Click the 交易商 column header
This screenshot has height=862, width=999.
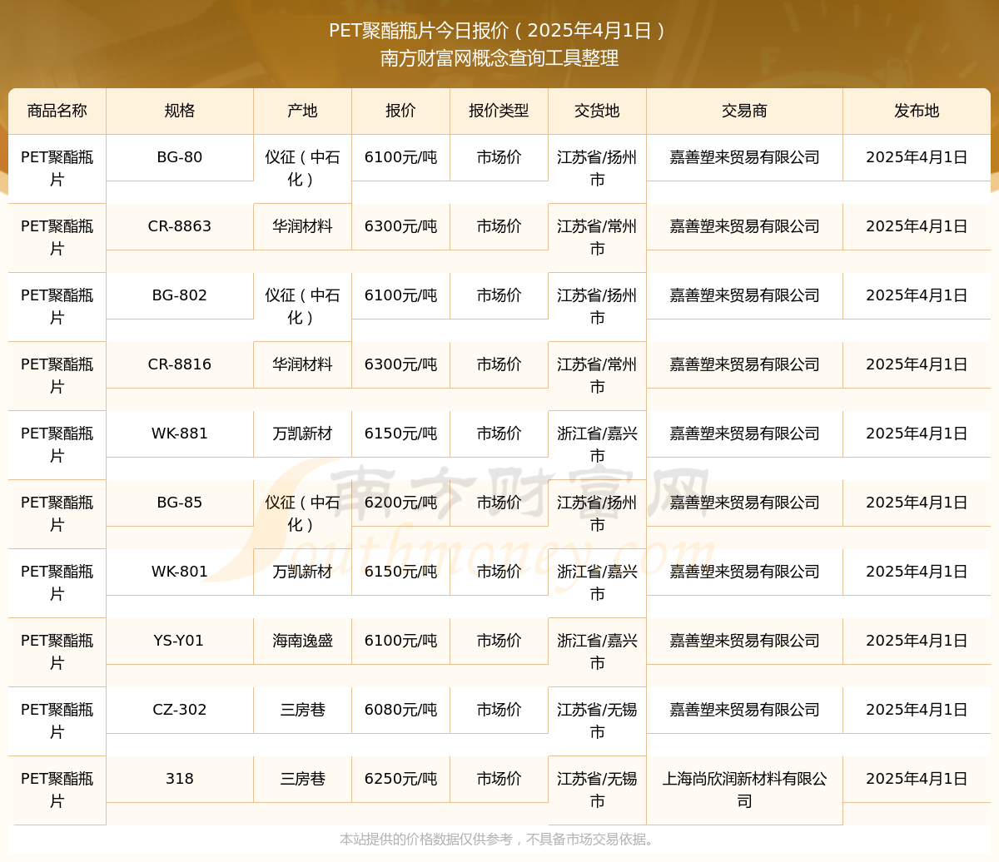744,111
